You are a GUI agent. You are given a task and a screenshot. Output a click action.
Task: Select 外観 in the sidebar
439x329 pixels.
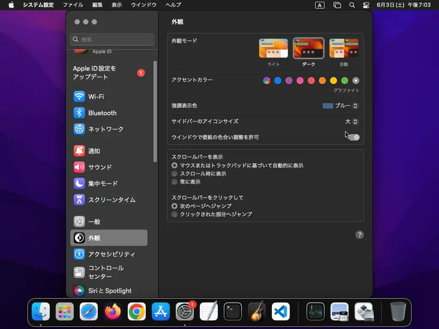(x=108, y=238)
